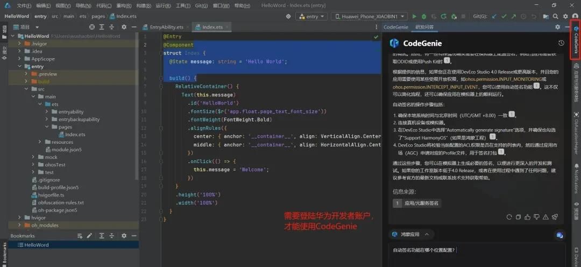
Task: Open 文件(F) menu
Action: coord(24,5)
